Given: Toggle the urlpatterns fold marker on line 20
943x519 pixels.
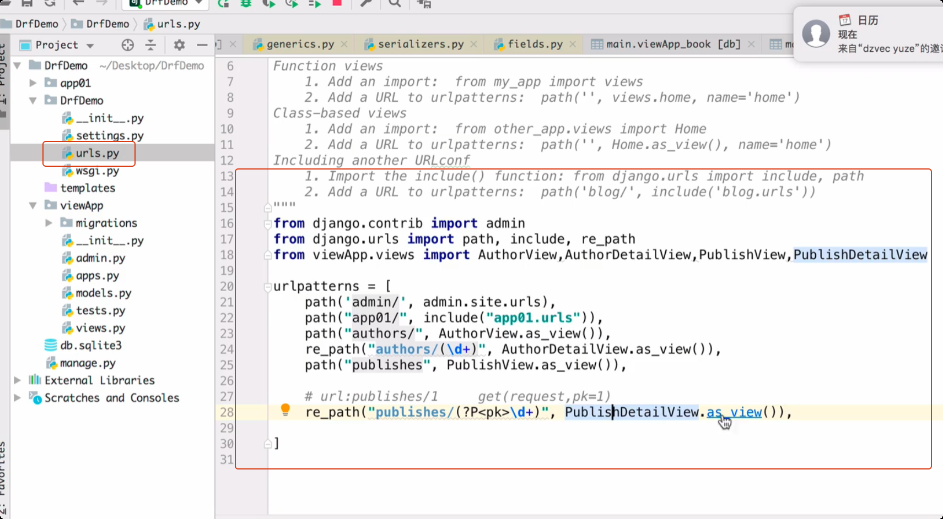Looking at the screenshot, I should coord(268,287).
